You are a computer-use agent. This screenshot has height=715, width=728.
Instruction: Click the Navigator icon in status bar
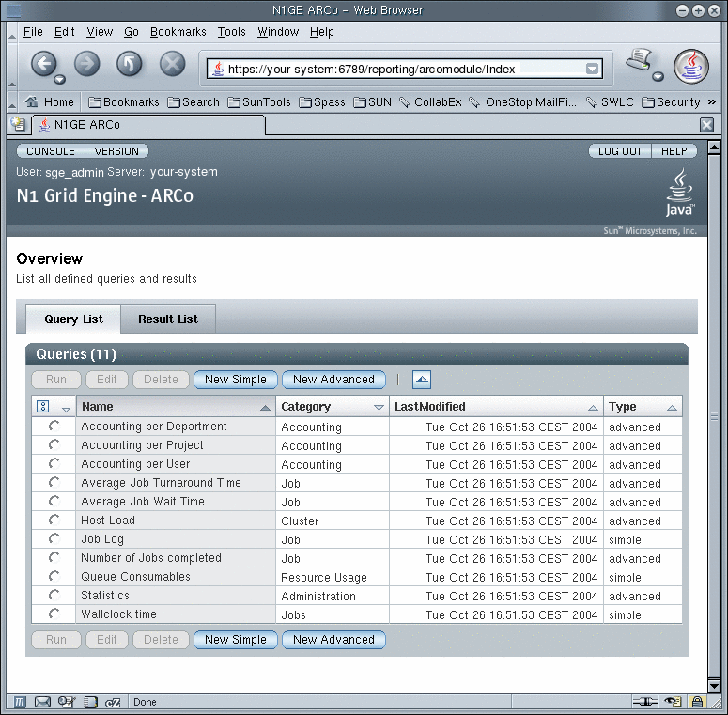(x=19, y=702)
